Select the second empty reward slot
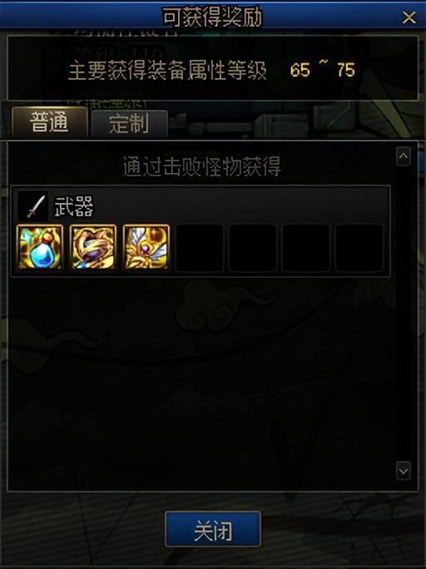426x569 pixels. pyautogui.click(x=252, y=248)
